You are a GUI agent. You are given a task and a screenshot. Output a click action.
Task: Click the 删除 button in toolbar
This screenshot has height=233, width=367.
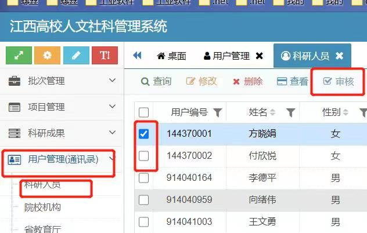[247, 82]
